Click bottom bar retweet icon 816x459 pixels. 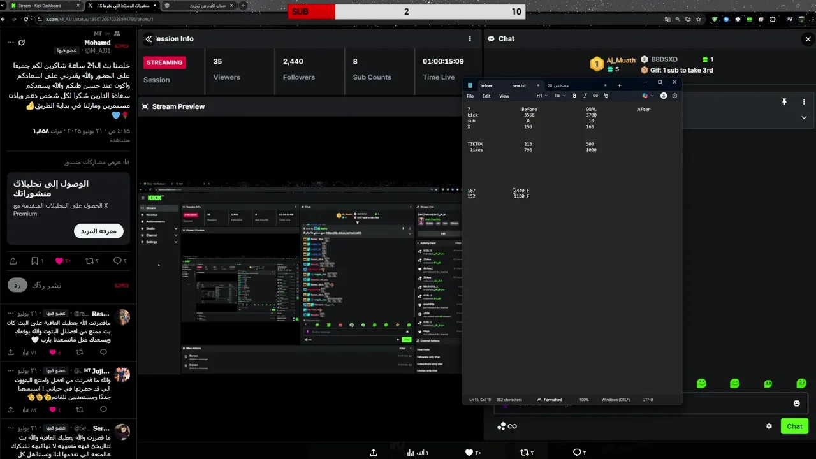[x=524, y=452]
